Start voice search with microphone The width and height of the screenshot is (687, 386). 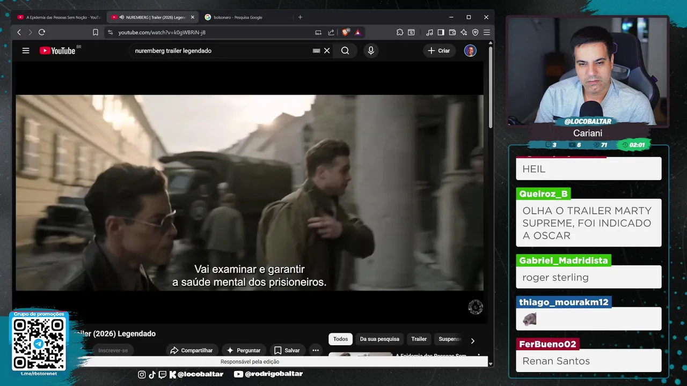[x=370, y=51]
